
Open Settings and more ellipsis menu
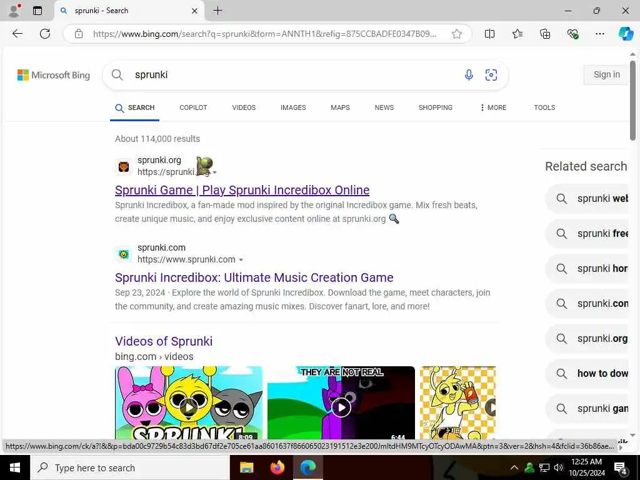point(599,34)
